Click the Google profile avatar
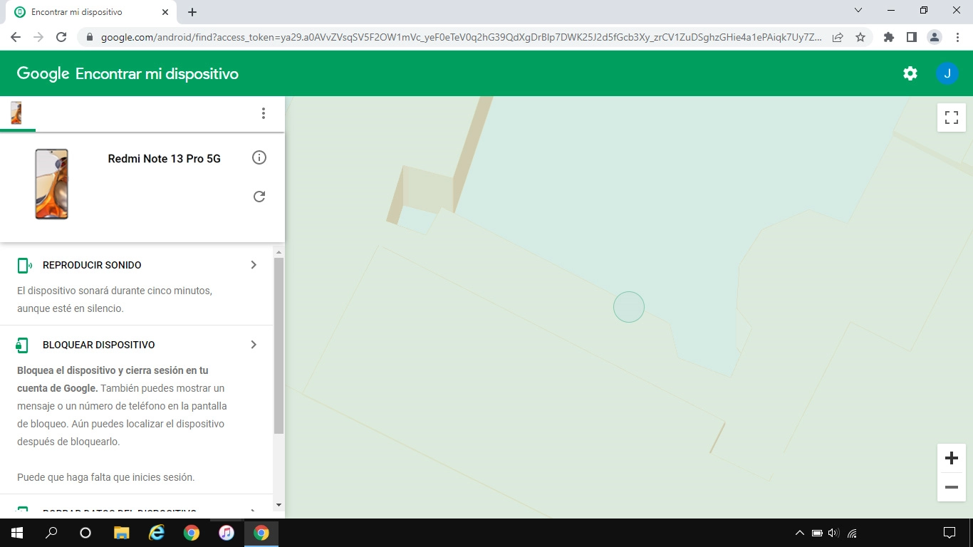973x547 pixels. (x=947, y=73)
